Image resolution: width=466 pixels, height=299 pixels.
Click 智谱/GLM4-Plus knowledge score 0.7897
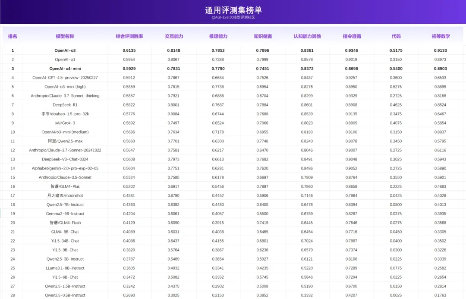pos(262,186)
